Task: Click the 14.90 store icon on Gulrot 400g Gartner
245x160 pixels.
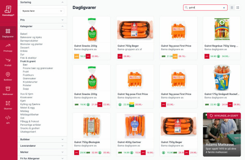Action: 120,153
